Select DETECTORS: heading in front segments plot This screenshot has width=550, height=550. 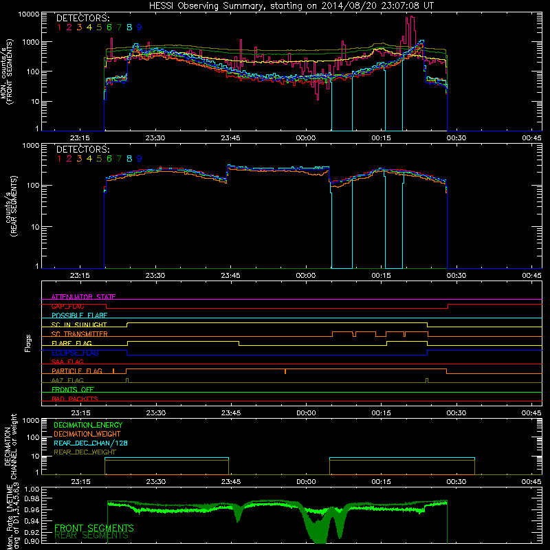pos(83,18)
